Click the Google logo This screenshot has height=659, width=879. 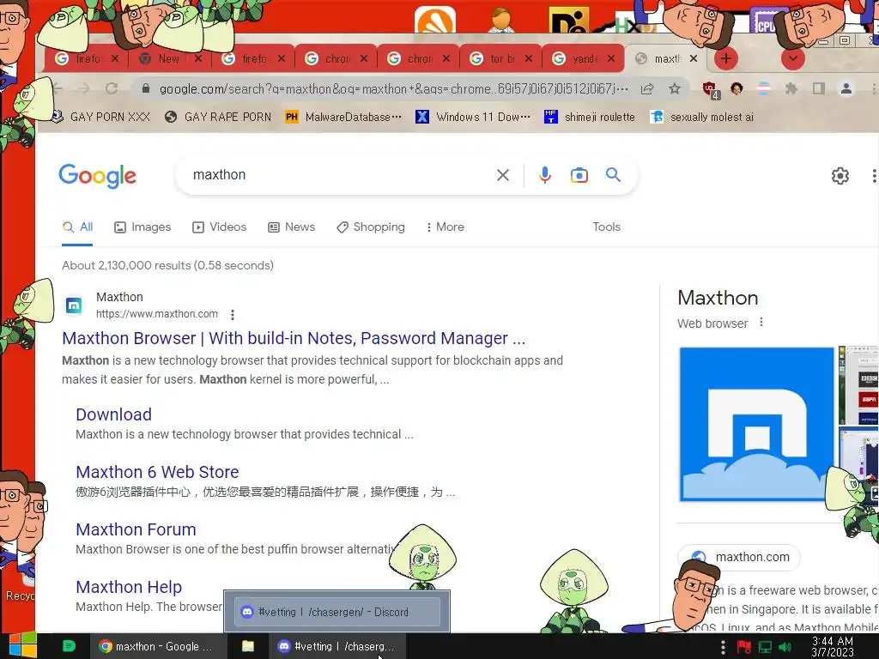click(x=98, y=176)
